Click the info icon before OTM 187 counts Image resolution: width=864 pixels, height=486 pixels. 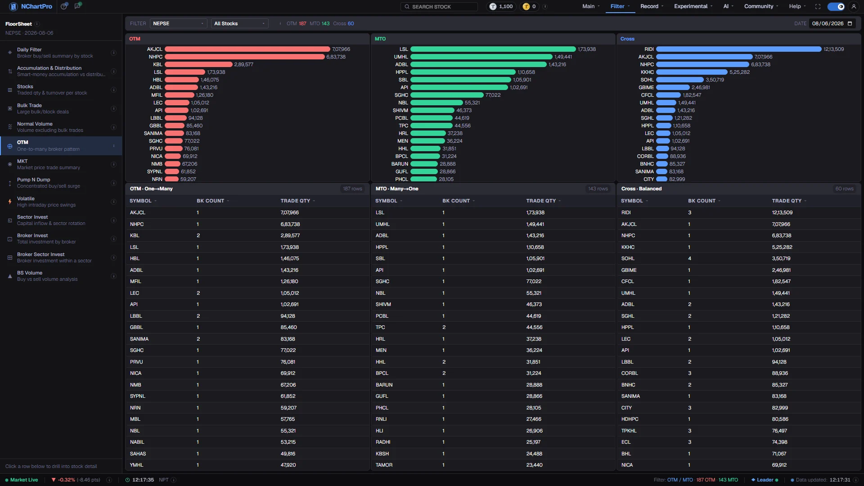click(280, 23)
